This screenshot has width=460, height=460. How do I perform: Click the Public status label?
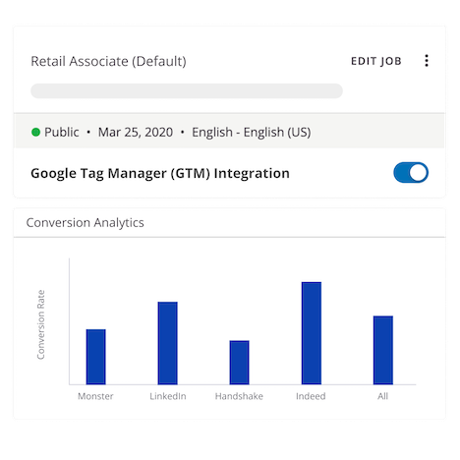[x=62, y=132]
